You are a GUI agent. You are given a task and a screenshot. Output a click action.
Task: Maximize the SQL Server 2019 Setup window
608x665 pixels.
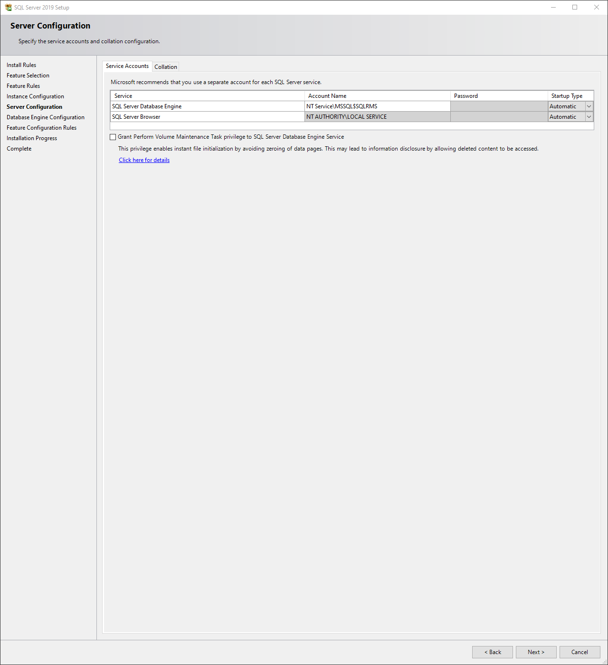point(575,7)
